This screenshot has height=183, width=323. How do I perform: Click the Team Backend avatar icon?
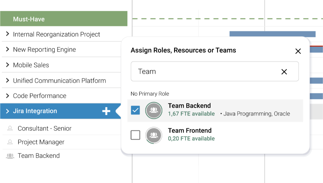click(154, 110)
